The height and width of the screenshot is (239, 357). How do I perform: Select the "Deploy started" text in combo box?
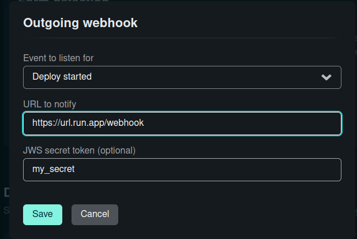(62, 77)
